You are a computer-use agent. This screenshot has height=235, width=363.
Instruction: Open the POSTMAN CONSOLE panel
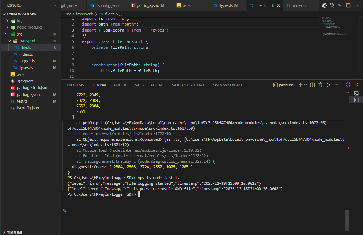[x=227, y=85]
